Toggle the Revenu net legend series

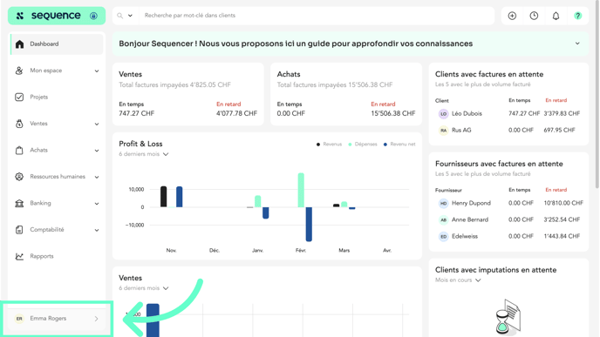[399, 144]
